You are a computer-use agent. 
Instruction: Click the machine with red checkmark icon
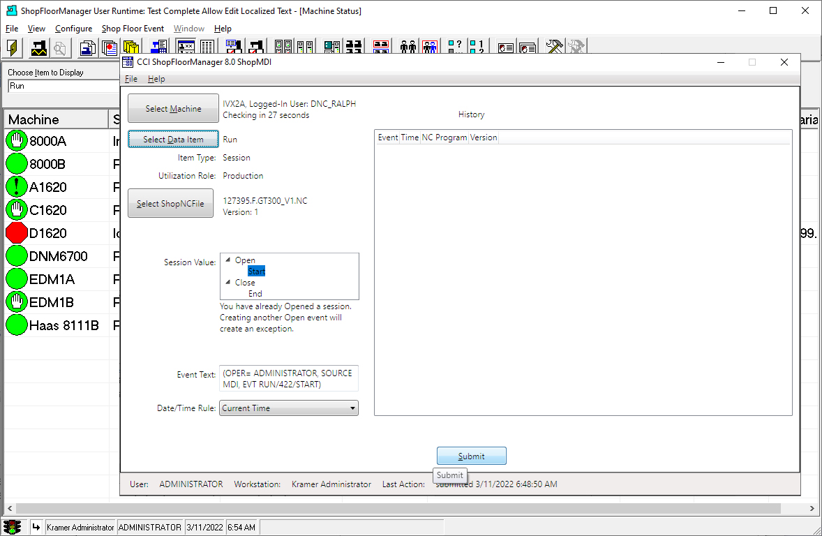point(256,46)
